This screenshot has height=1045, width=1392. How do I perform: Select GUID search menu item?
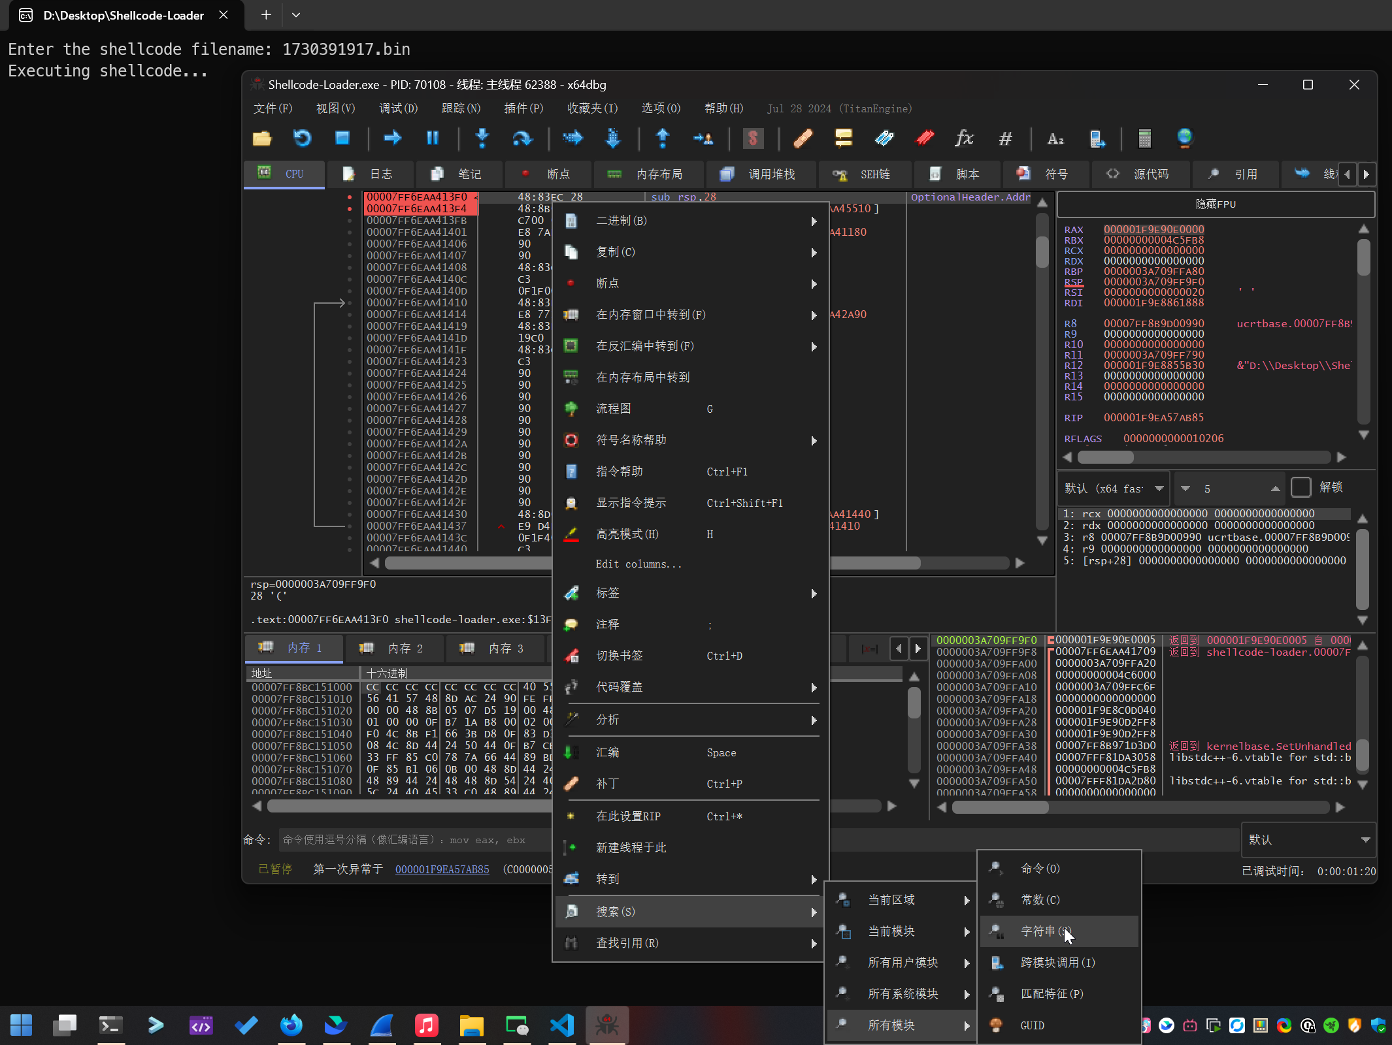click(1059, 1025)
